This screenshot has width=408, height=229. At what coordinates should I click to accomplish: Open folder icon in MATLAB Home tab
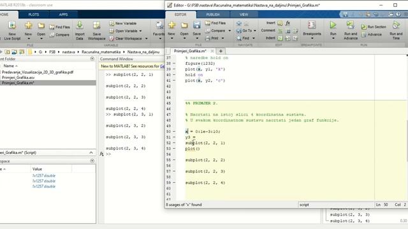pyautogui.click(x=41, y=25)
